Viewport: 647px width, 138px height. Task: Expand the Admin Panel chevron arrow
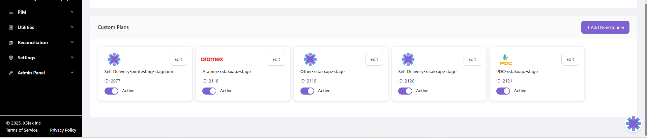72,73
